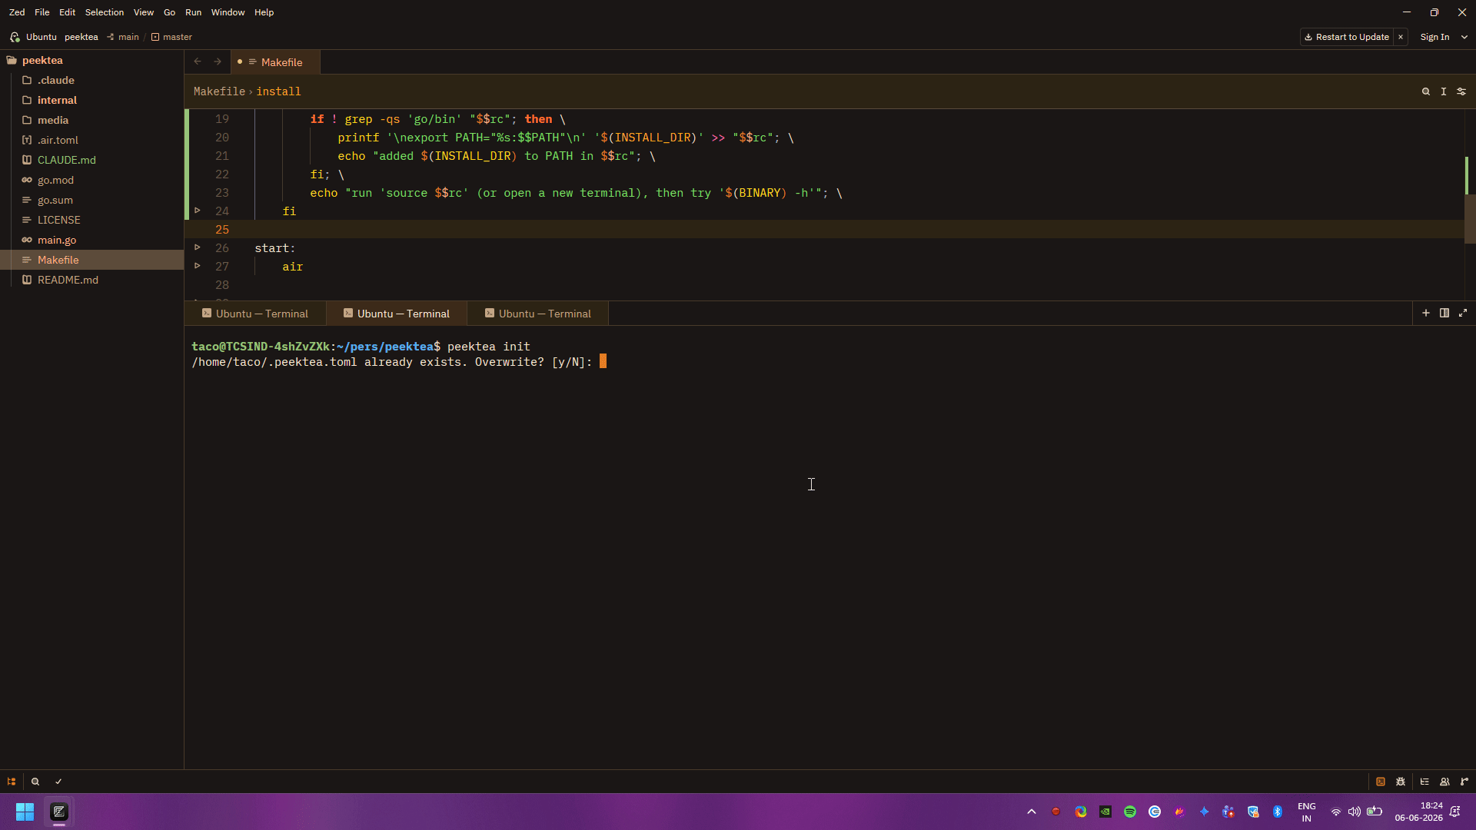1476x830 pixels.
Task: Click the editor vertical scrollbar thumb
Action: pos(1470,218)
